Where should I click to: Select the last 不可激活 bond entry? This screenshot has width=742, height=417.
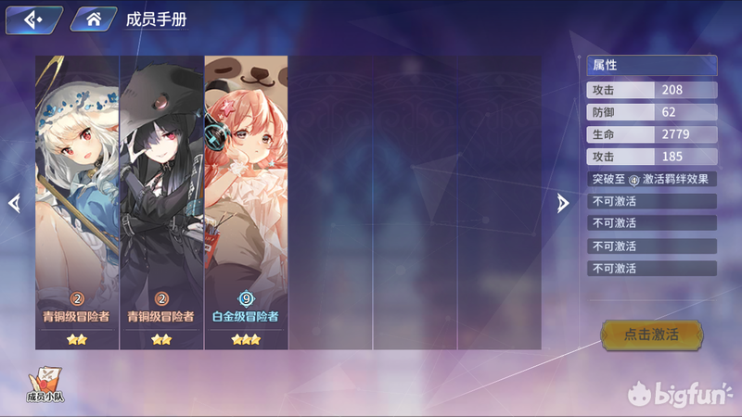652,269
